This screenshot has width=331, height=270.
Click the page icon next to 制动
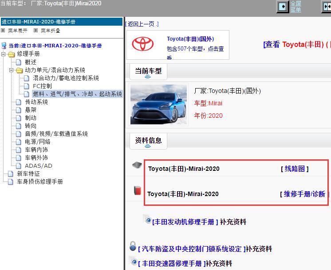(x=19, y=118)
